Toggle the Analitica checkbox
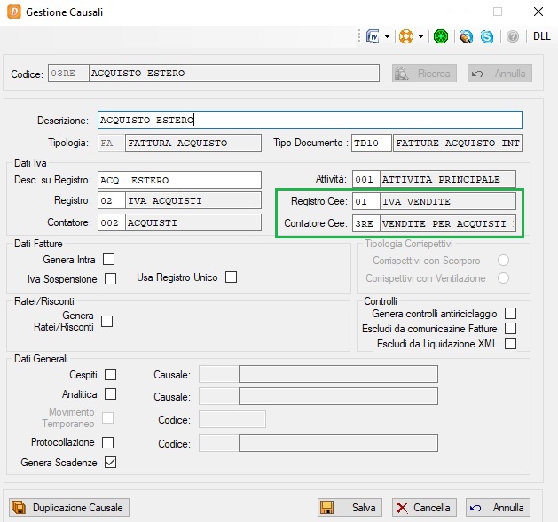This screenshot has height=522, width=558. pos(110,394)
